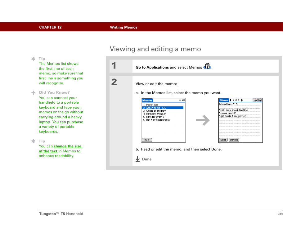Click the Viewing and editing a memo heading
Image resolution: width=296 pixels, height=229 pixels.
pyautogui.click(x=155, y=49)
